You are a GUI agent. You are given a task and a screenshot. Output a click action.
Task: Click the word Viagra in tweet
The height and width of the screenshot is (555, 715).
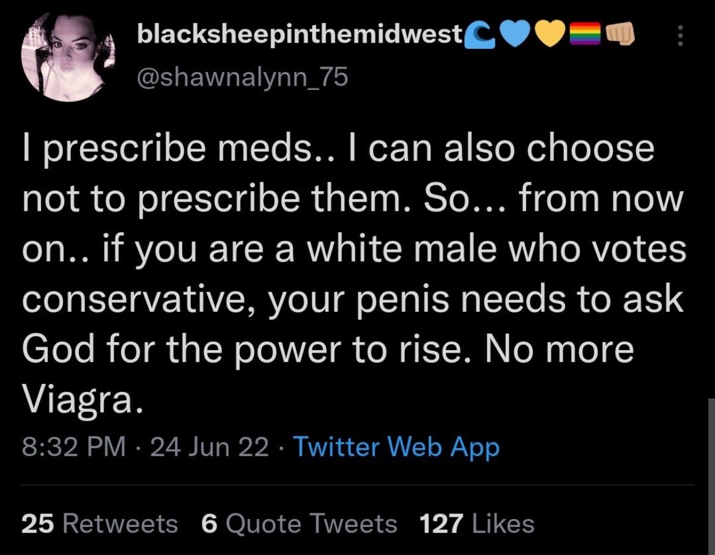(x=82, y=399)
